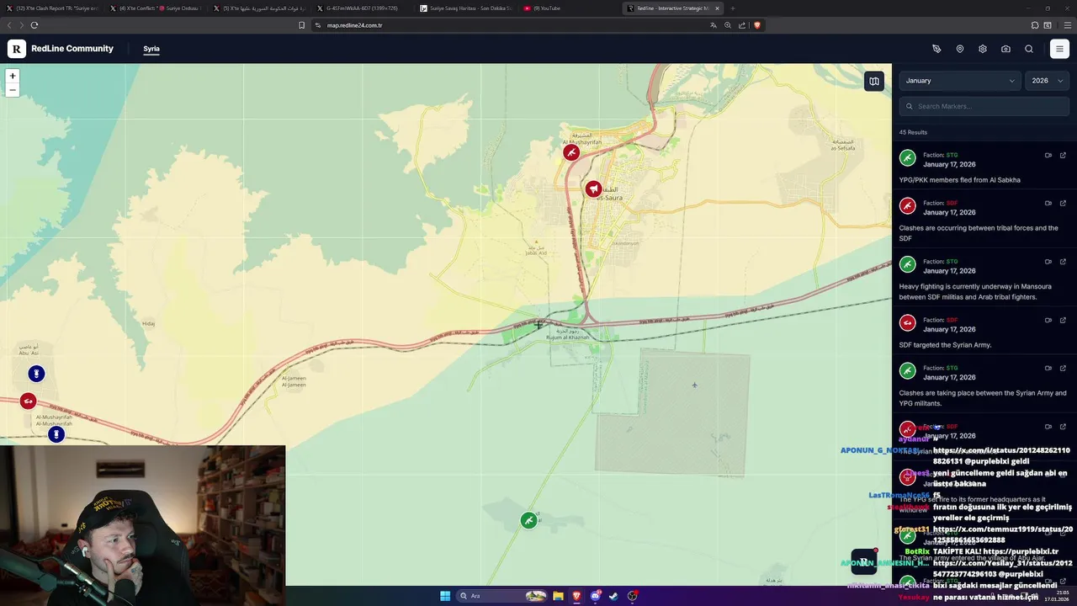This screenshot has width=1077, height=606.
Task: Open video for 'SDF targeted the Syrian Army' entry
Action: coord(1048,320)
